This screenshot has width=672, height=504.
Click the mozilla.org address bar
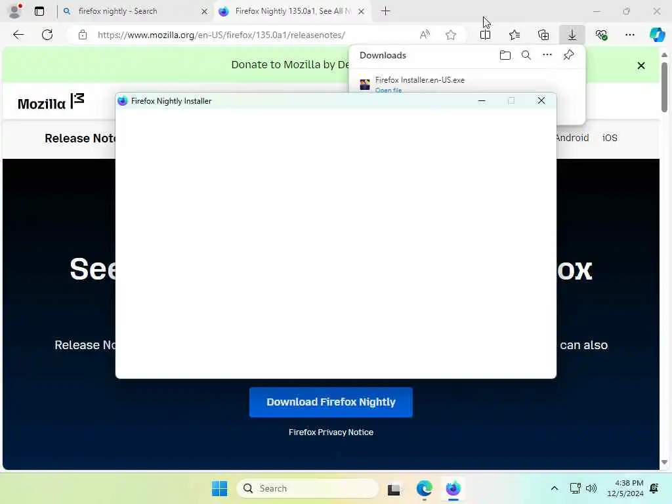click(221, 35)
